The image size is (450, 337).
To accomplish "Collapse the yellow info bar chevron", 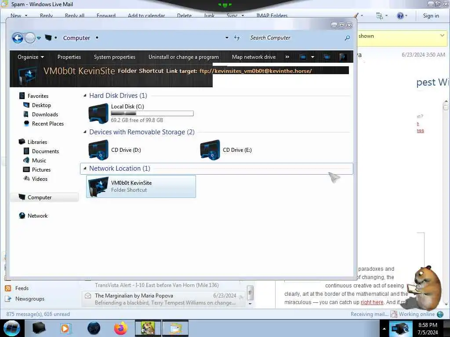I will 442,36.
